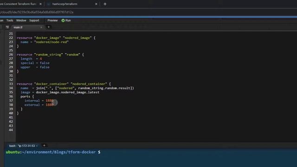
Task: Click the length value 4
Action: pyautogui.click(x=41, y=59)
